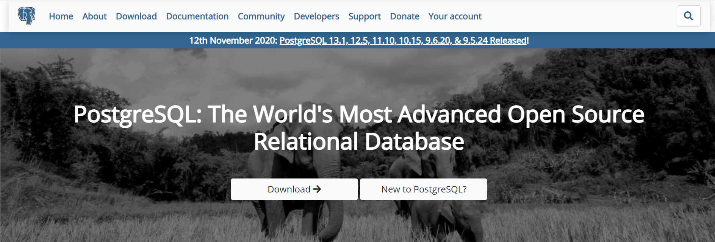Select Download in the navigation bar
This screenshot has width=715, height=242.
tap(136, 16)
